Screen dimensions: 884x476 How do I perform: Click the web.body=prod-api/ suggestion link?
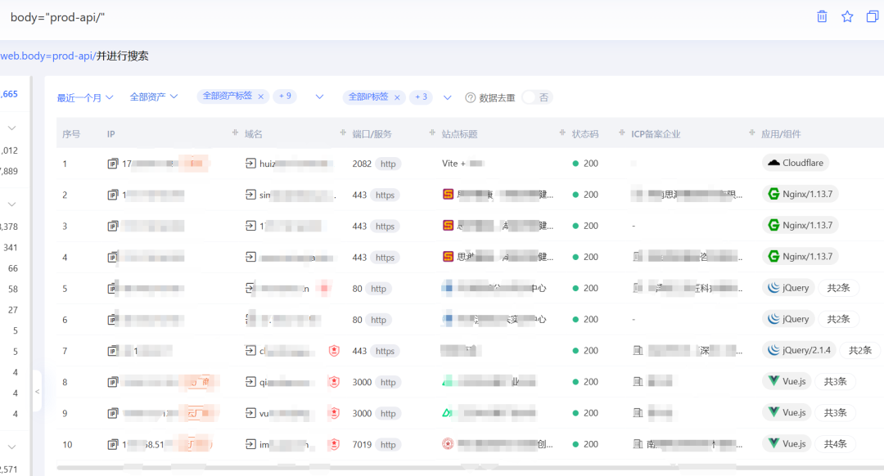click(x=48, y=56)
